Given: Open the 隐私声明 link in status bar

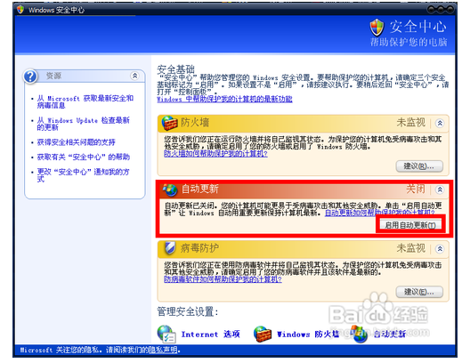Looking at the screenshot, I should coord(163,351).
